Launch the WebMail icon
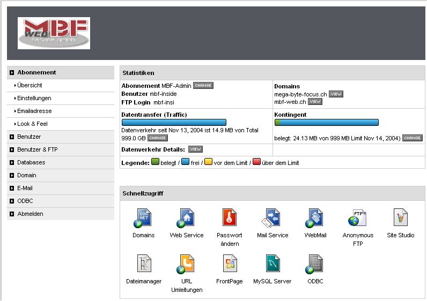The height and width of the screenshot is (301, 427). pyautogui.click(x=315, y=218)
